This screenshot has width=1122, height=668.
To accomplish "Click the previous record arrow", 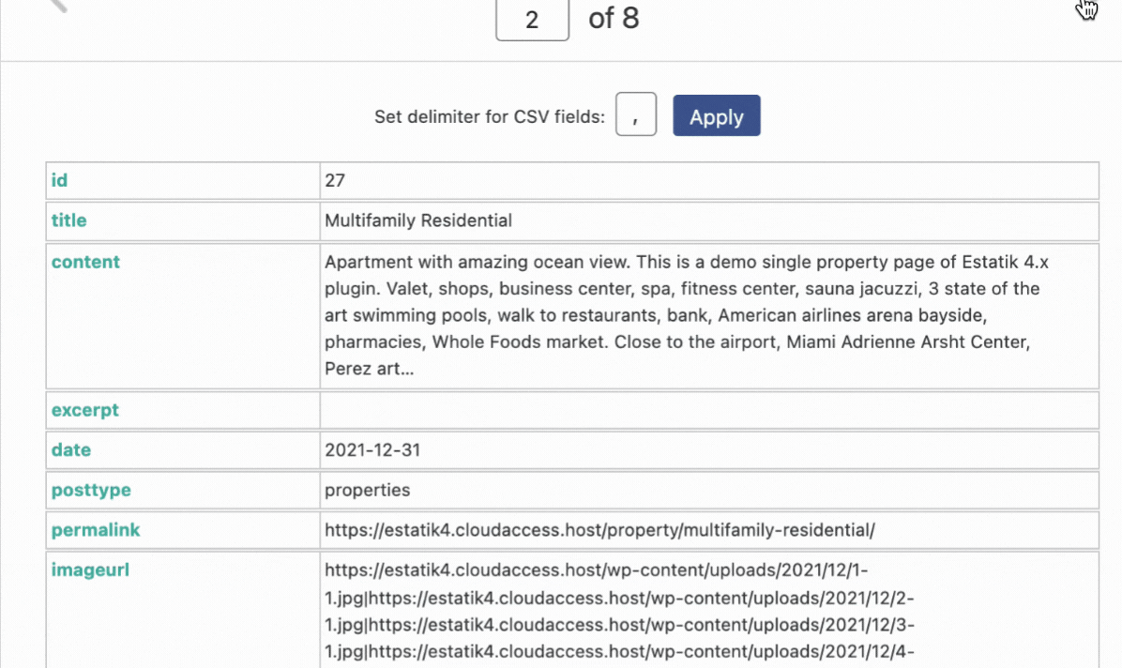I will 58,6.
